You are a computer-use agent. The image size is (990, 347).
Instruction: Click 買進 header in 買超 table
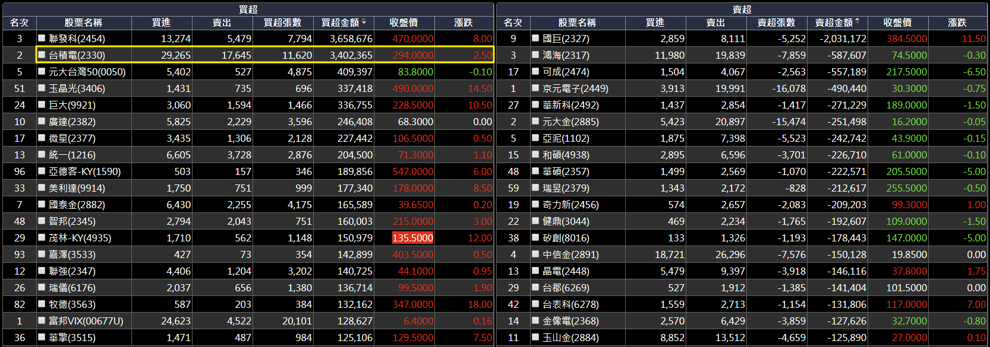click(x=161, y=23)
